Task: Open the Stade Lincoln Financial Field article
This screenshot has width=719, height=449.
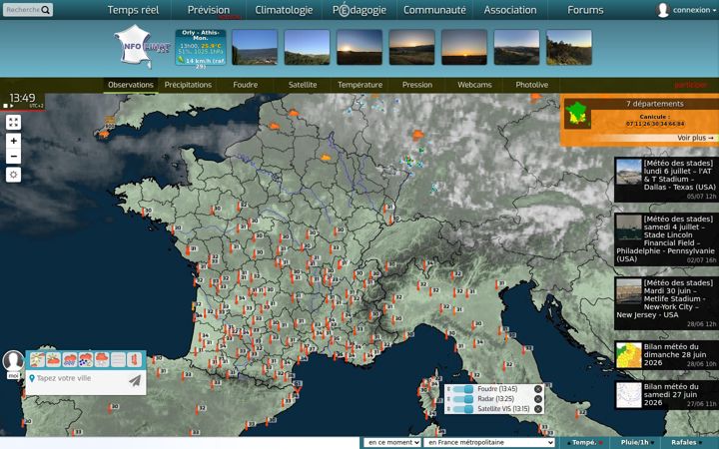Action: point(666,239)
